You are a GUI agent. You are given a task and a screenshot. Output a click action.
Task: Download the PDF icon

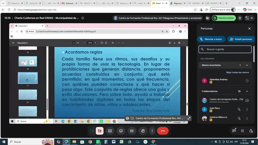[174, 43]
